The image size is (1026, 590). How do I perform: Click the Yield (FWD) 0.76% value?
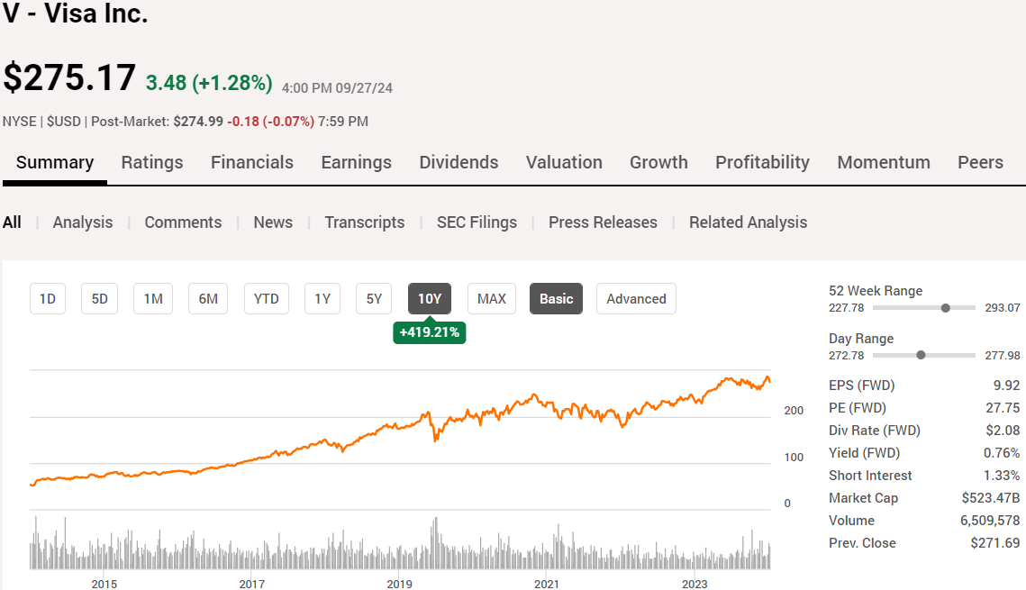(x=1002, y=453)
